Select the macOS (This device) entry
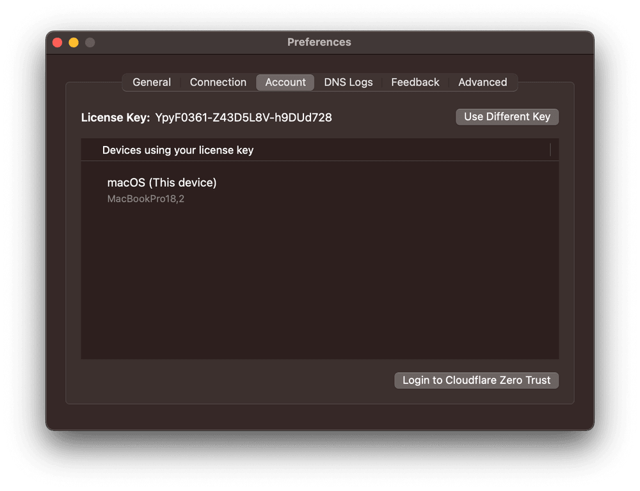 click(x=162, y=182)
